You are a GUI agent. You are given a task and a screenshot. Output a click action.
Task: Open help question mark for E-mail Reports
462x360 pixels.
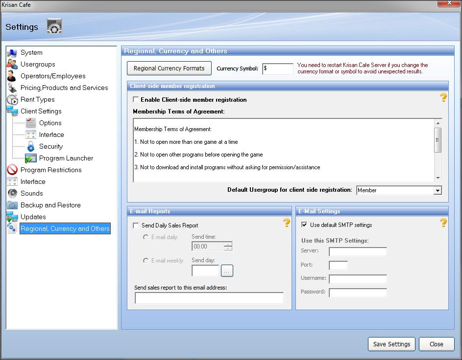point(287,223)
